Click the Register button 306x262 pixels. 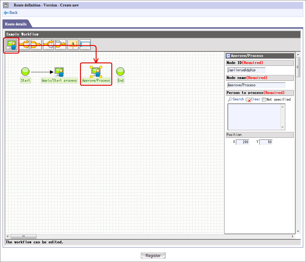coord(153,256)
